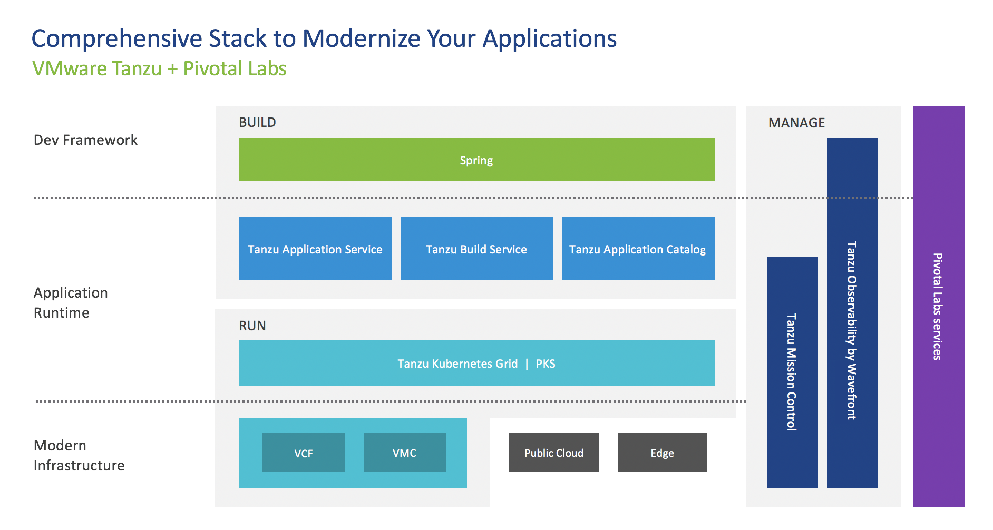Select the VMC box
The width and height of the screenshot is (993, 530).
(405, 453)
